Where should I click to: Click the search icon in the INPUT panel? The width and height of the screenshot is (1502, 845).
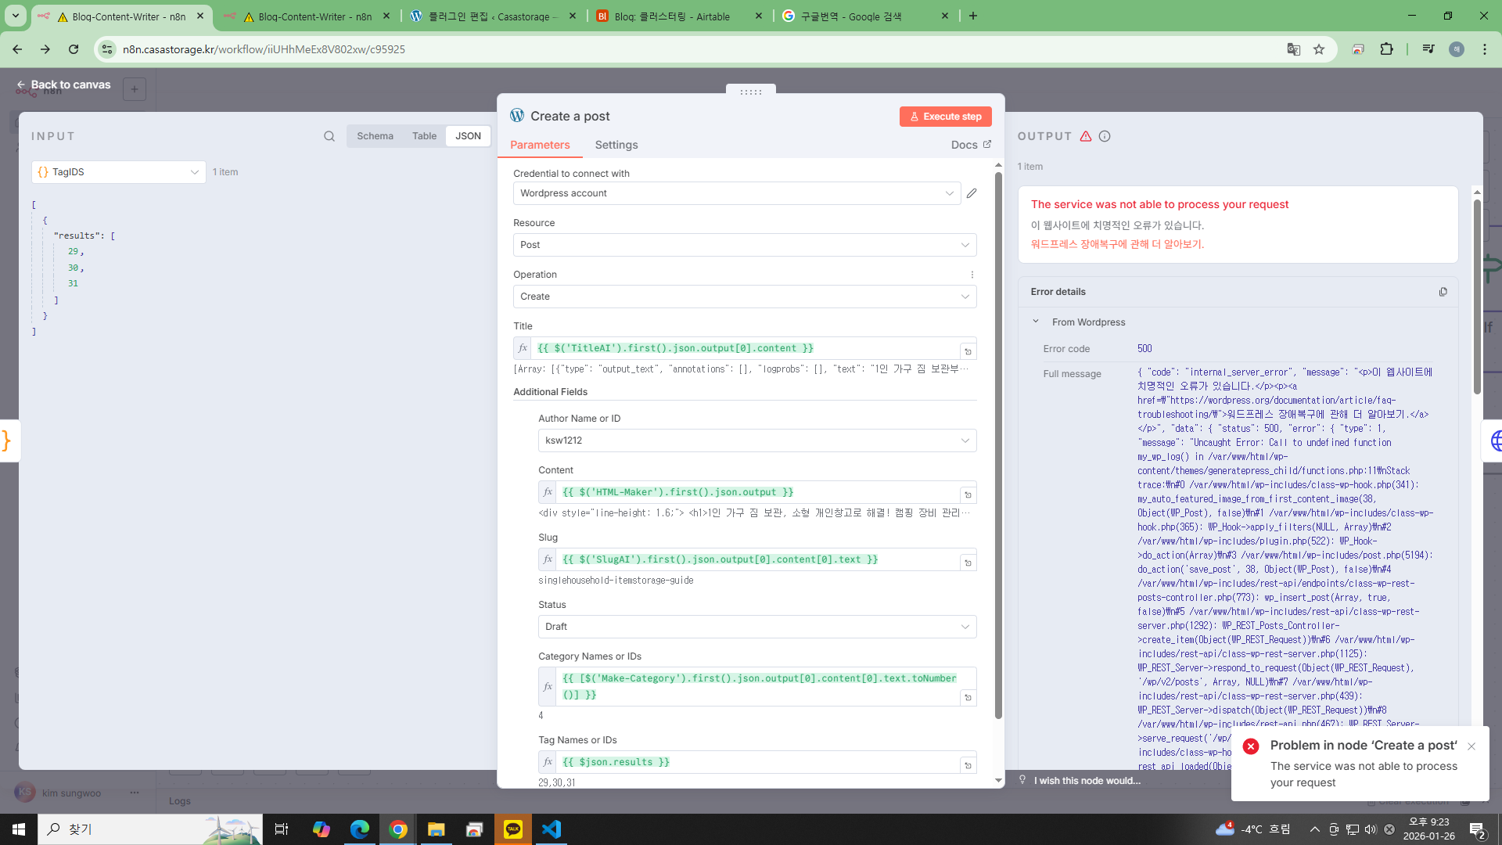click(329, 136)
